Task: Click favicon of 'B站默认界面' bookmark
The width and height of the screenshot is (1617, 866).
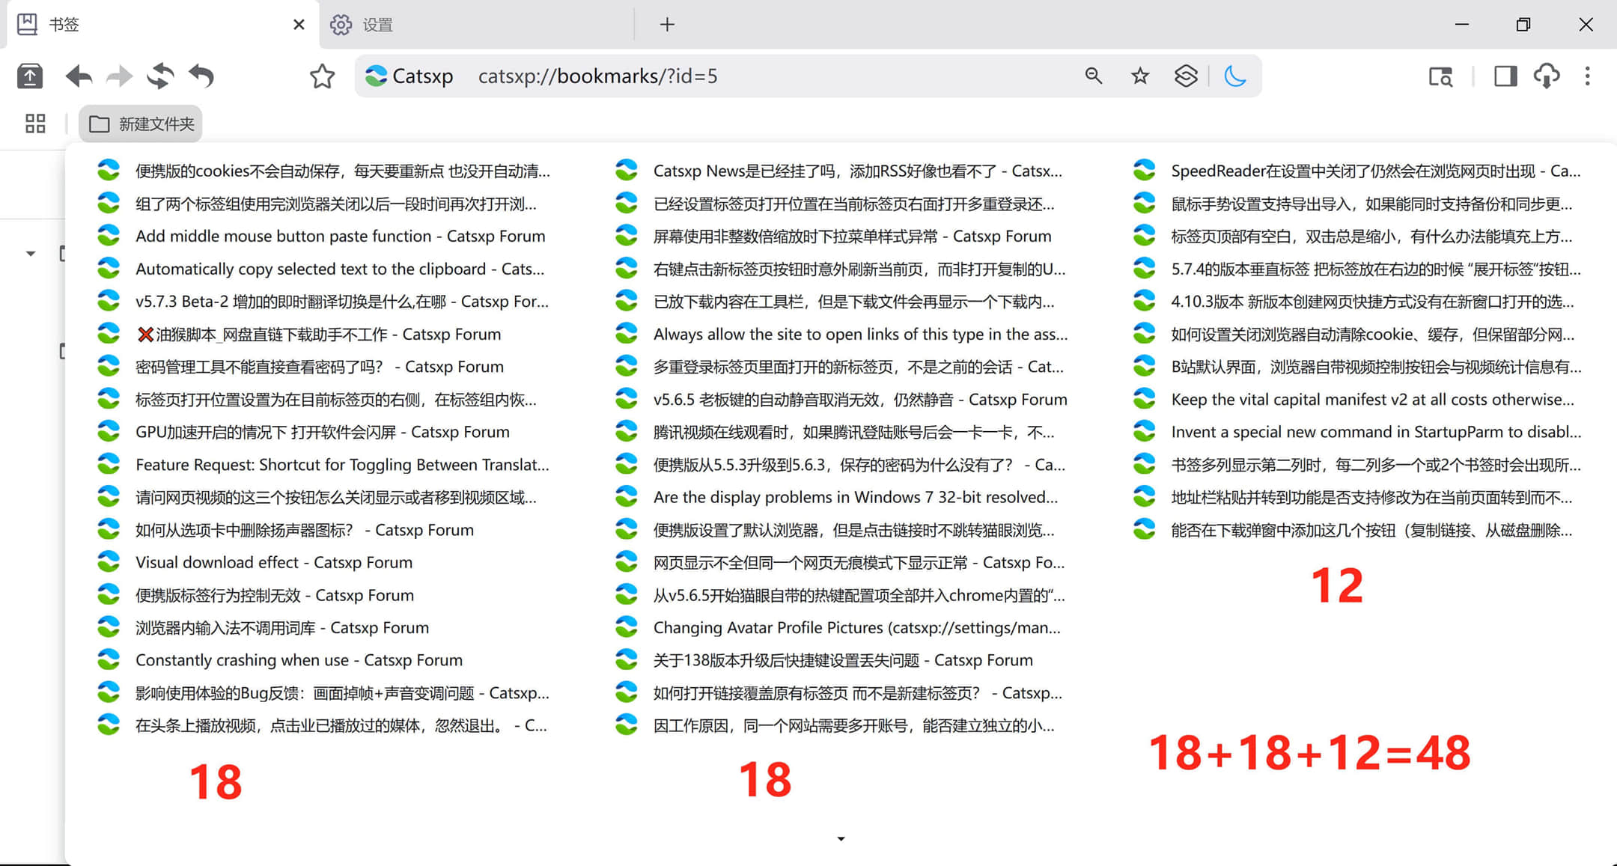Action: point(1145,366)
